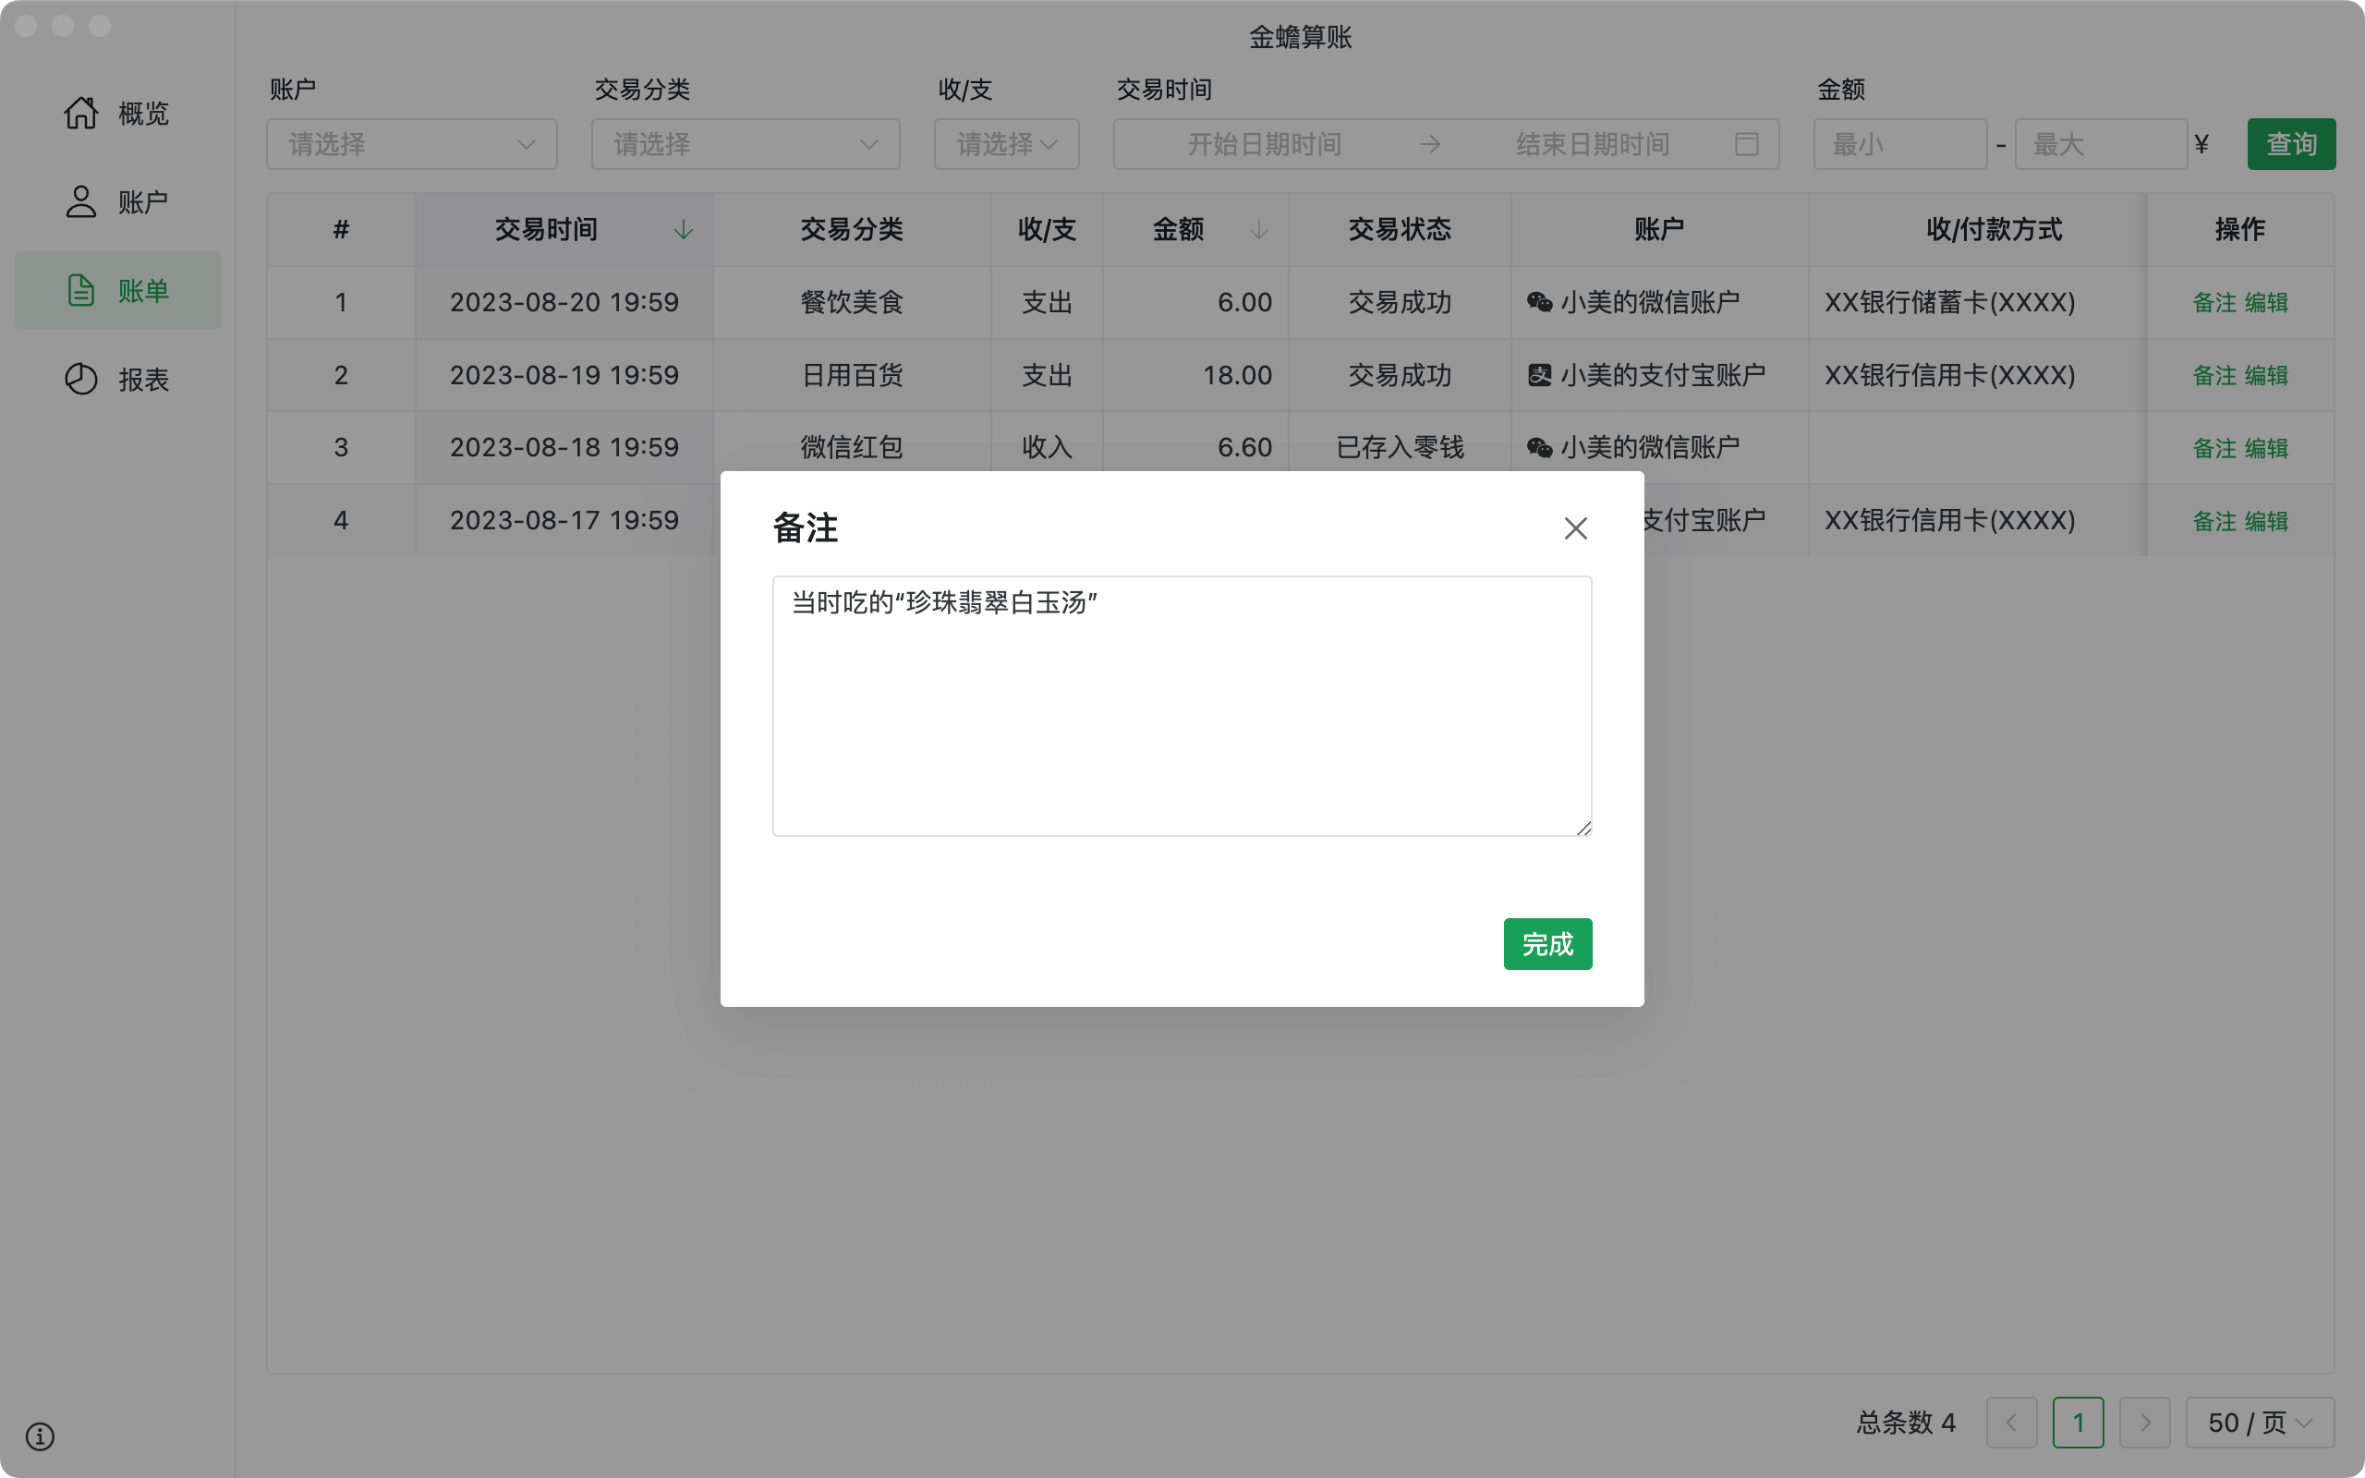Toggle sort arrow on 金额 column
The height and width of the screenshot is (1478, 2365).
click(1259, 230)
